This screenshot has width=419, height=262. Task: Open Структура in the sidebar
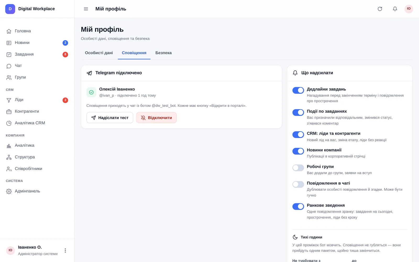click(37, 157)
